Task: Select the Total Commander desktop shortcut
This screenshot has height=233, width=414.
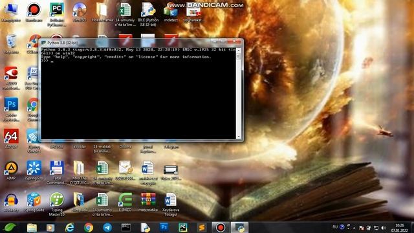Action: tap(57, 173)
